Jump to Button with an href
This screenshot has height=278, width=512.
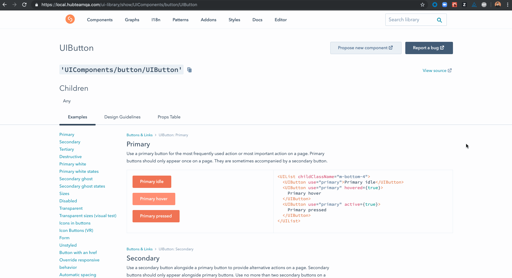pos(78,252)
